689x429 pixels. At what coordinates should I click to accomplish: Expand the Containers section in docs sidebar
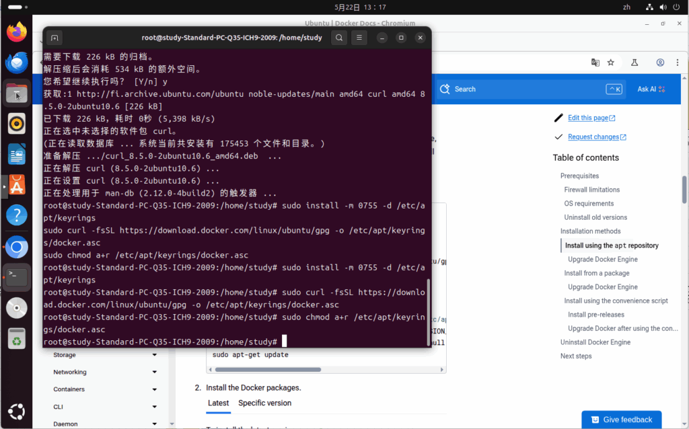[155, 389]
